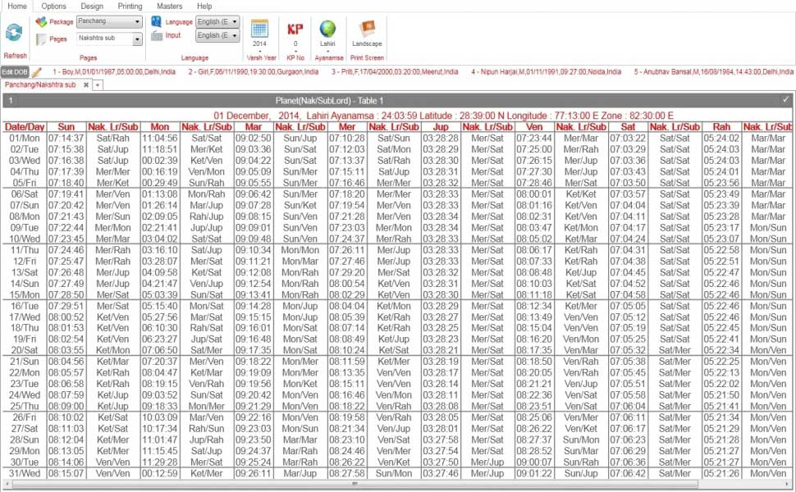Click the Ven column header

[534, 127]
